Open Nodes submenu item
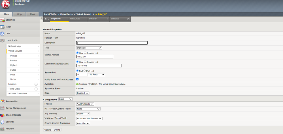The width and height of the screenshot is (283, 134). [13, 79]
